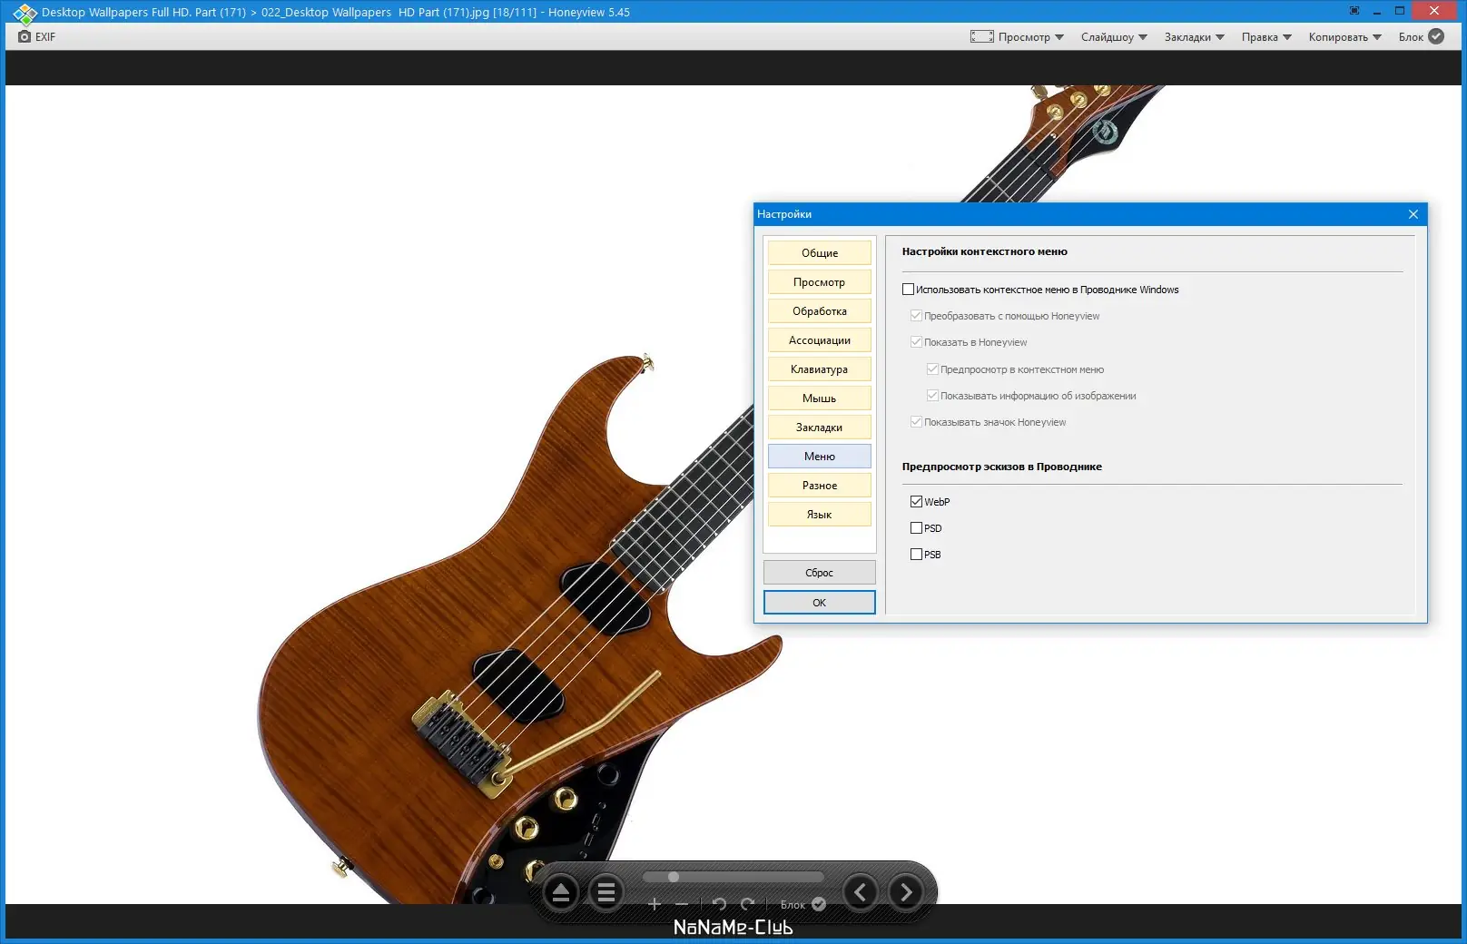The width and height of the screenshot is (1467, 944).
Task: Minimize the Honeyview window
Action: coord(1377,11)
